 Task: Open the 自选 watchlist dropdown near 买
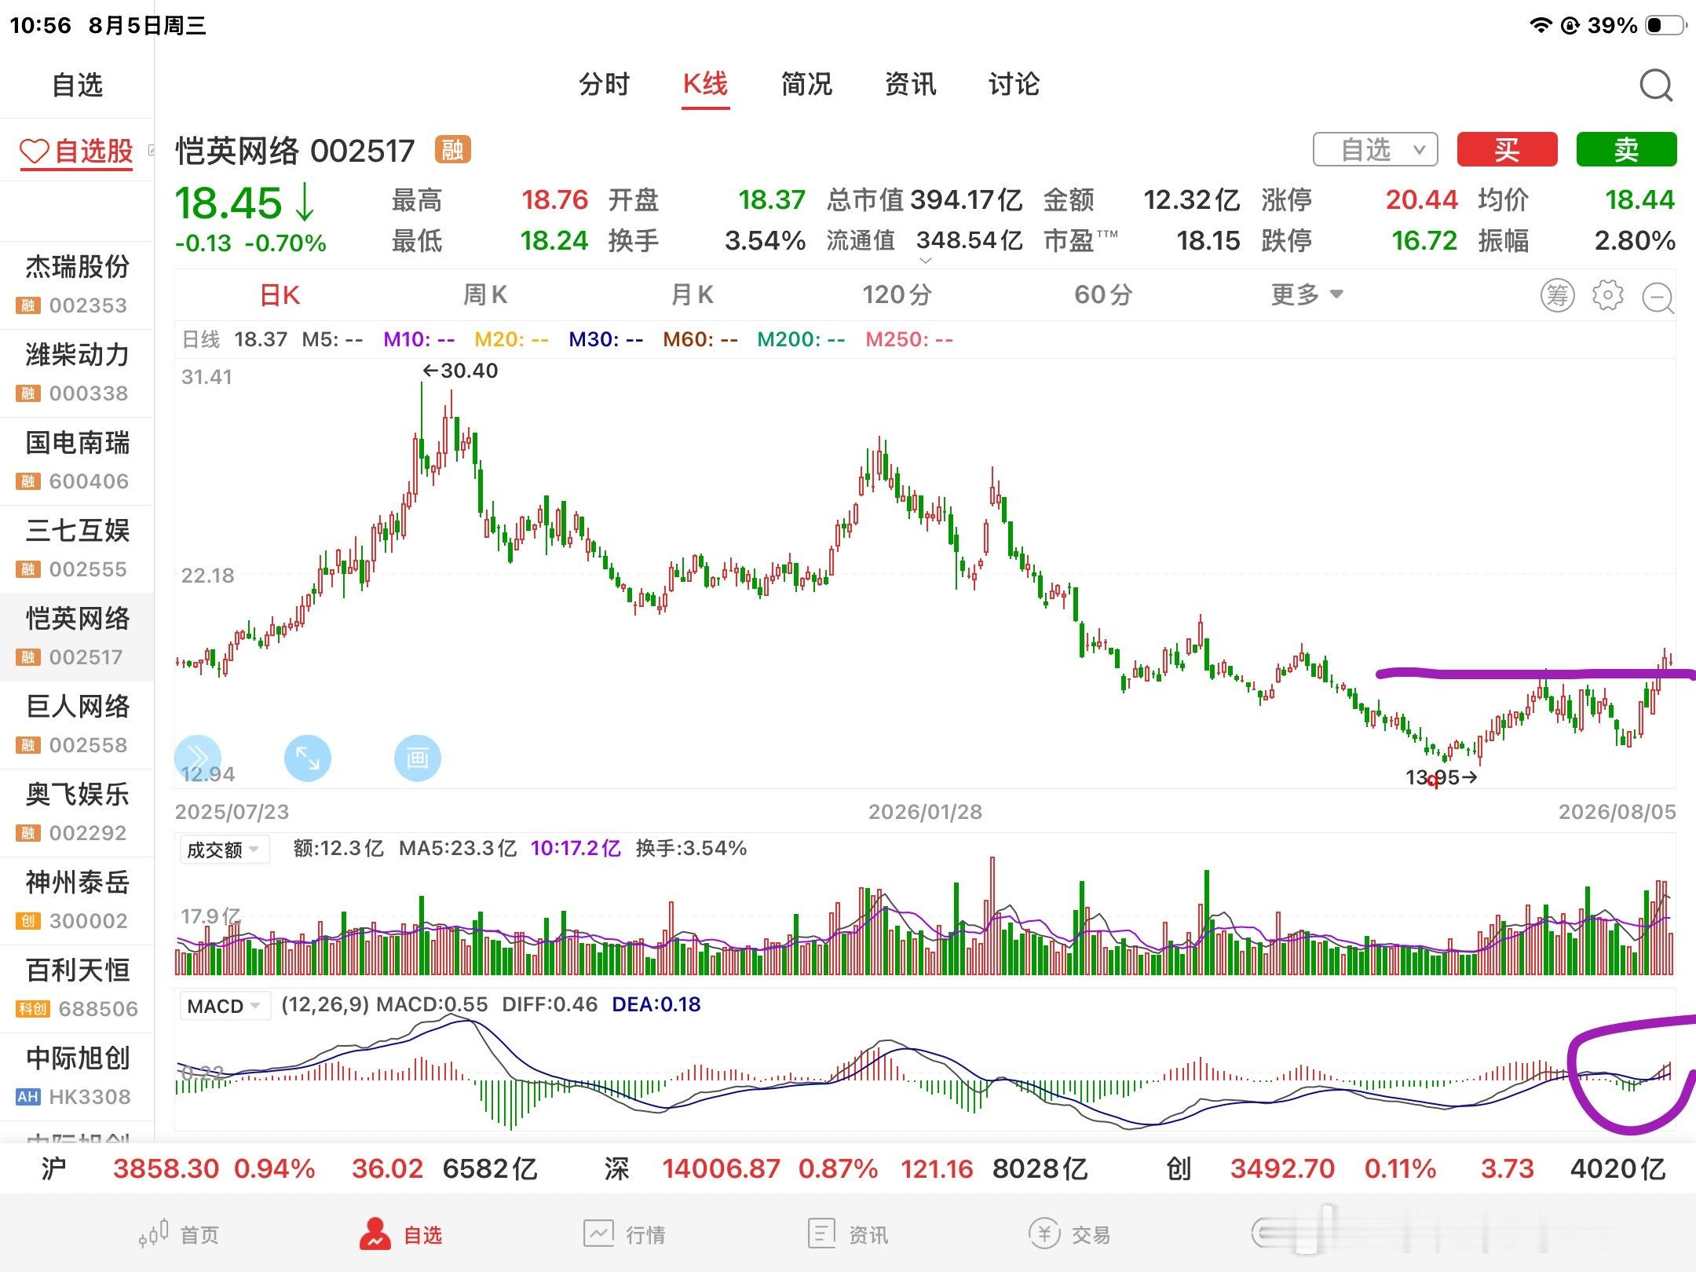click(1375, 149)
